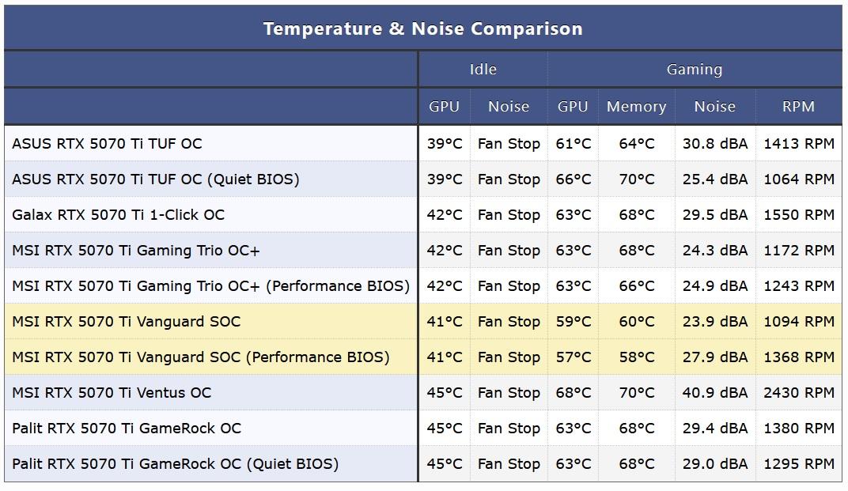Select the 57°C gaming GPU temperature cell

click(573, 357)
